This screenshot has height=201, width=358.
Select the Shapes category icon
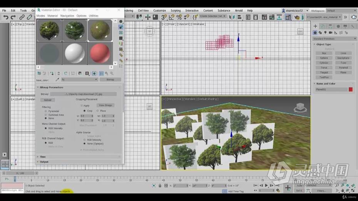click(320, 33)
